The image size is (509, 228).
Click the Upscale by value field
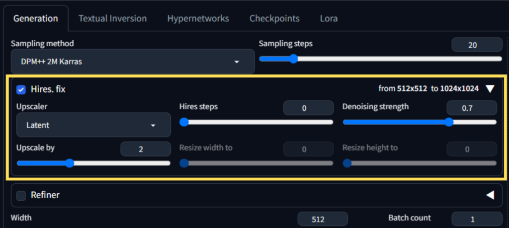tap(145, 149)
